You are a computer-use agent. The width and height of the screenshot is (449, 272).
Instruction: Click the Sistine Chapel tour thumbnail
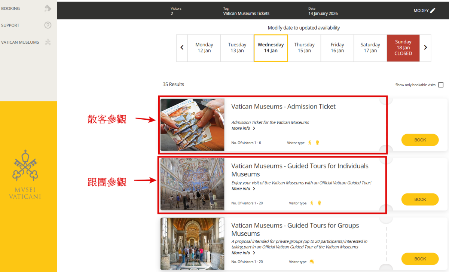pos(192,184)
